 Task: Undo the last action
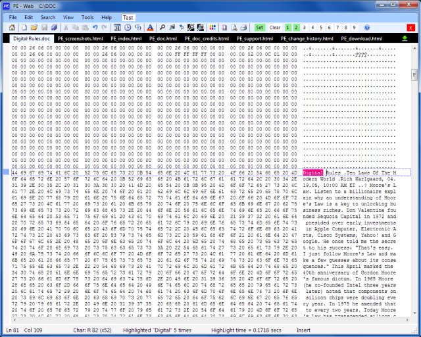pos(95,28)
